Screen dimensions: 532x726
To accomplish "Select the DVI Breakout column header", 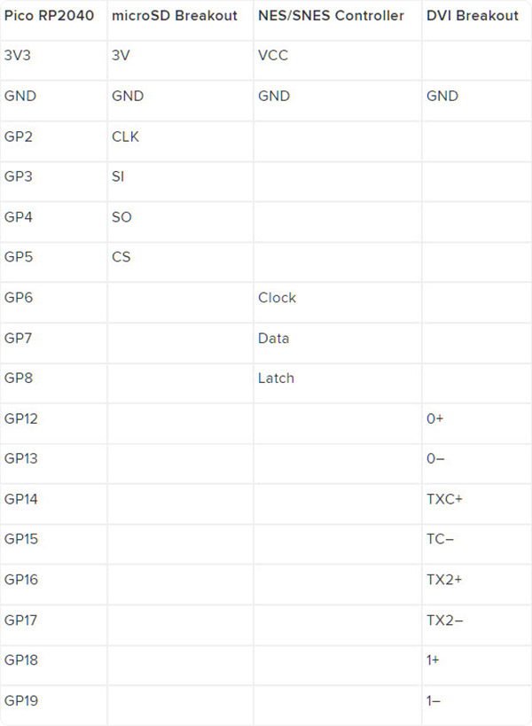I will point(470,16).
